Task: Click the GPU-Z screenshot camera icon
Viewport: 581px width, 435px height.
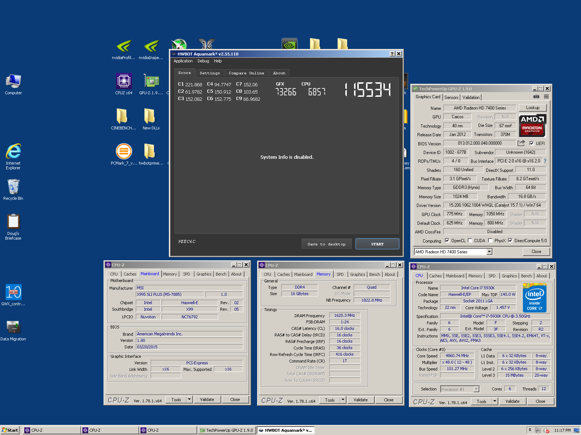Action: coord(536,97)
